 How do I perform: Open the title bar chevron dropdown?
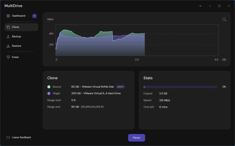click(x=201, y=6)
